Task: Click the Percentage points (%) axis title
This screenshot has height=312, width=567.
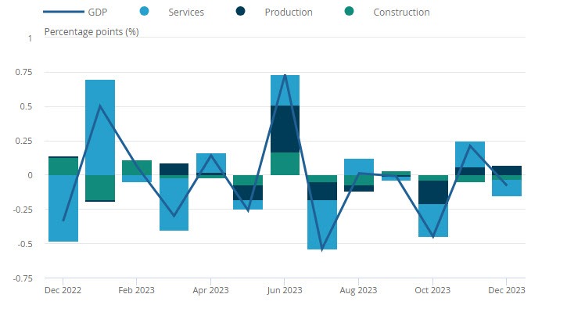Action: tap(92, 32)
